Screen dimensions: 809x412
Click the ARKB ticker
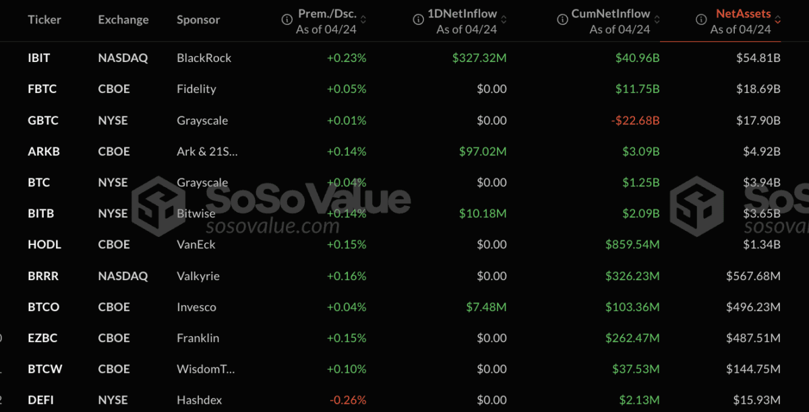[44, 151]
